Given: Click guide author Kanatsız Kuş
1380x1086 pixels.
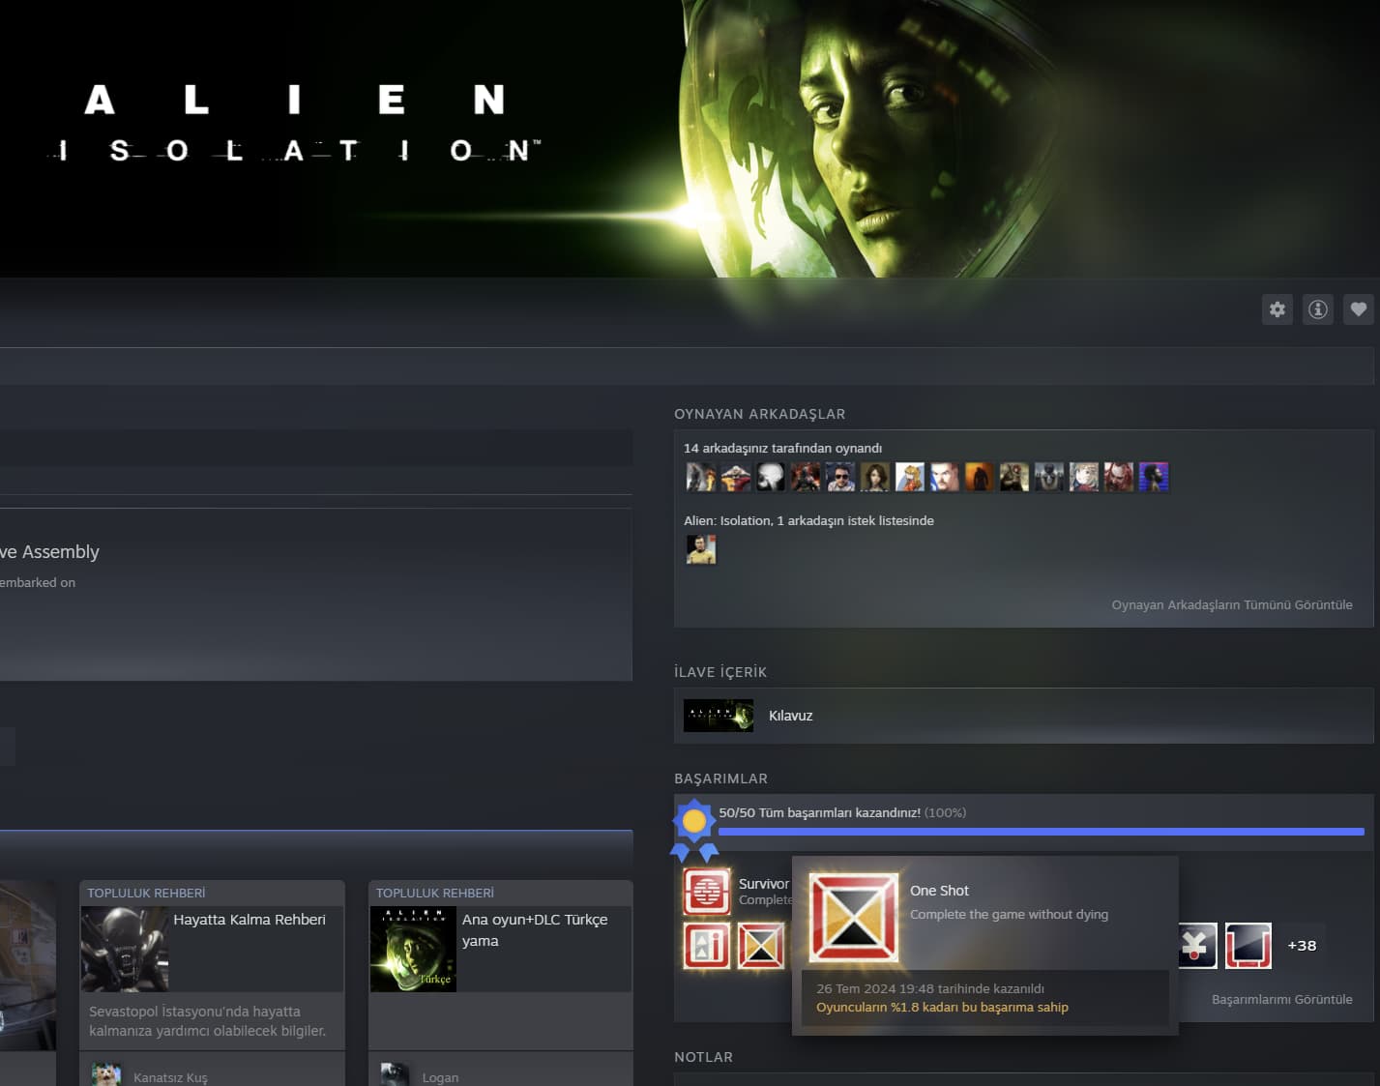Looking at the screenshot, I should coord(170,1077).
